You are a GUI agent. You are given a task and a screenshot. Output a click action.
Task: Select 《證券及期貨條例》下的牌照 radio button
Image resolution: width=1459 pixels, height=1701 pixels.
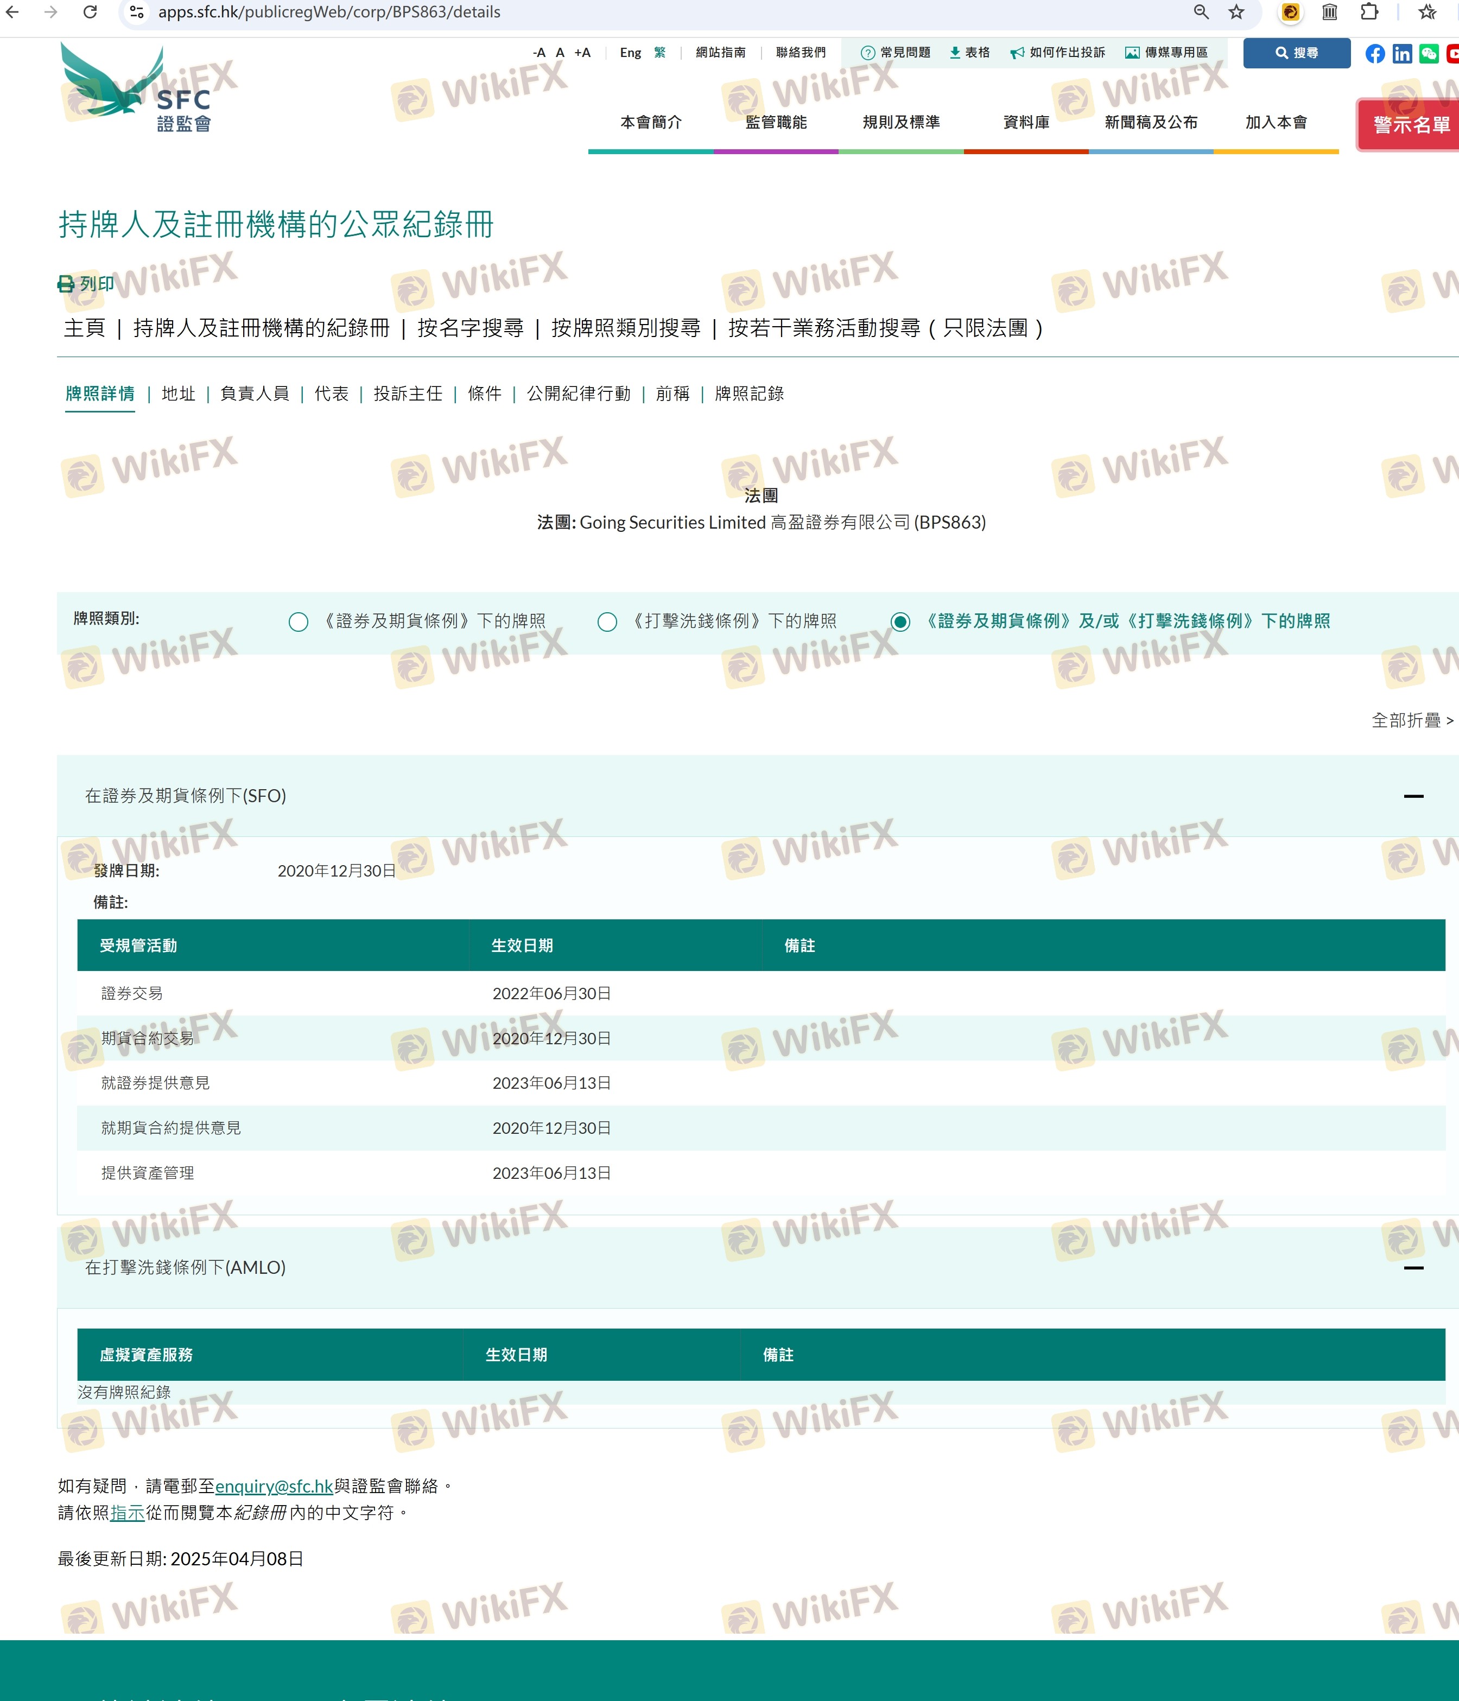[298, 621]
